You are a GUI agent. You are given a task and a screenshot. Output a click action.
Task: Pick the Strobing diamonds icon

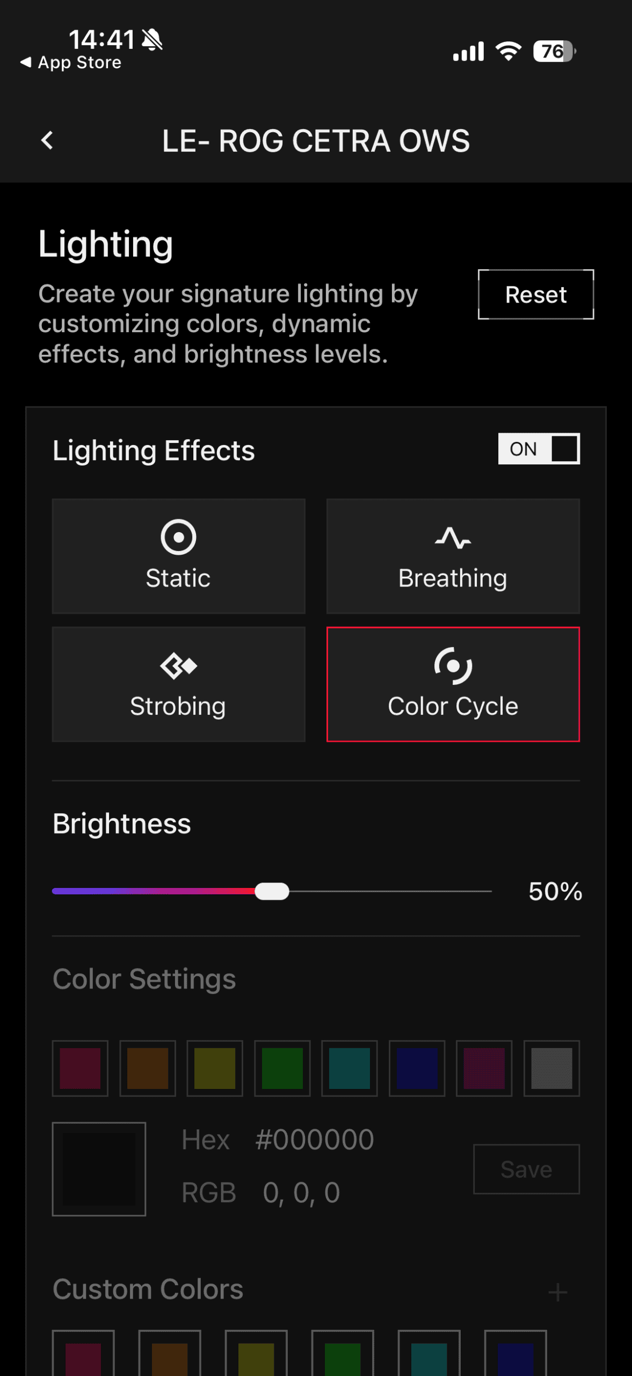click(x=178, y=666)
